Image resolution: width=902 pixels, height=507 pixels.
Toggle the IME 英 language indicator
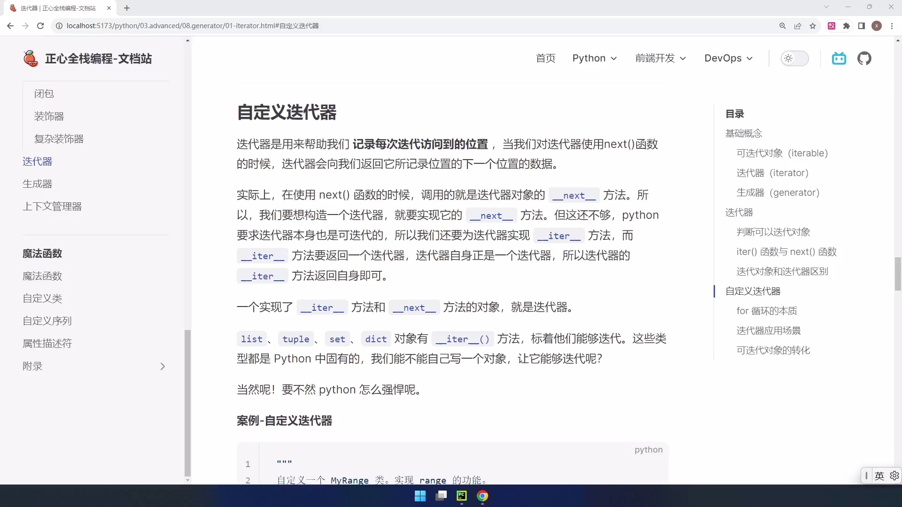click(x=879, y=476)
